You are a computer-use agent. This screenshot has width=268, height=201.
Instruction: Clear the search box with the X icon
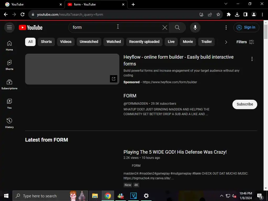(x=165, y=27)
